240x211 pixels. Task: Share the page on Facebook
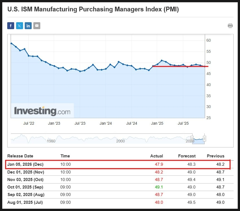(11, 26)
